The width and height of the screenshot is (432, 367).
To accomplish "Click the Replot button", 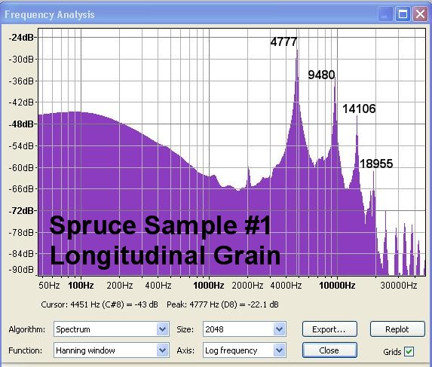I will click(397, 329).
